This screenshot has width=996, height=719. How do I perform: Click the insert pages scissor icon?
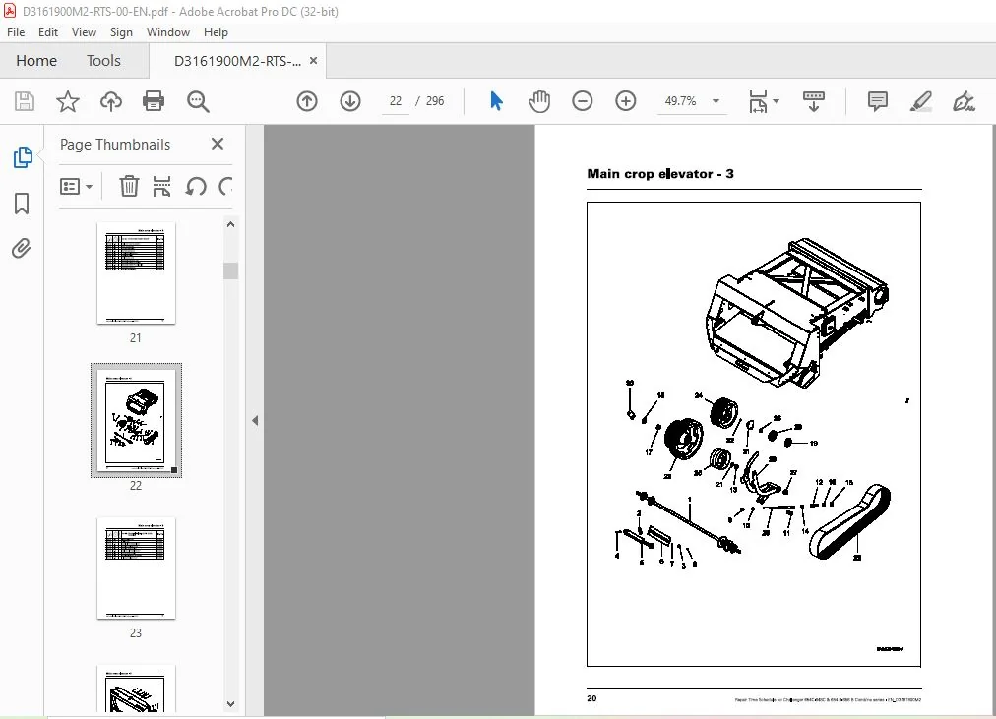[x=162, y=186]
